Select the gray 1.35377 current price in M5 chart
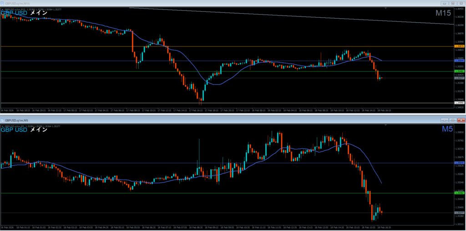 click(459, 212)
